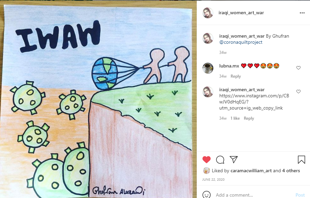
Task: Click the JUNE 22, 2020 post date
Action: pos(213,180)
